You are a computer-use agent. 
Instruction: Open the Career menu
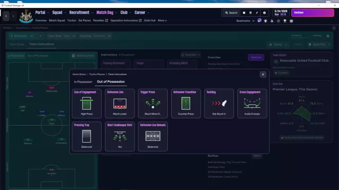coord(142,13)
